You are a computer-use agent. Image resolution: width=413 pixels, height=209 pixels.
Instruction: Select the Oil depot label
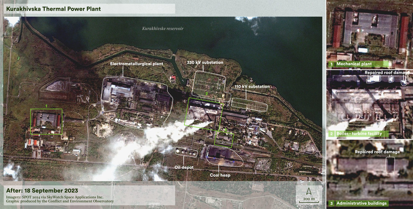pyautogui.click(x=184, y=167)
